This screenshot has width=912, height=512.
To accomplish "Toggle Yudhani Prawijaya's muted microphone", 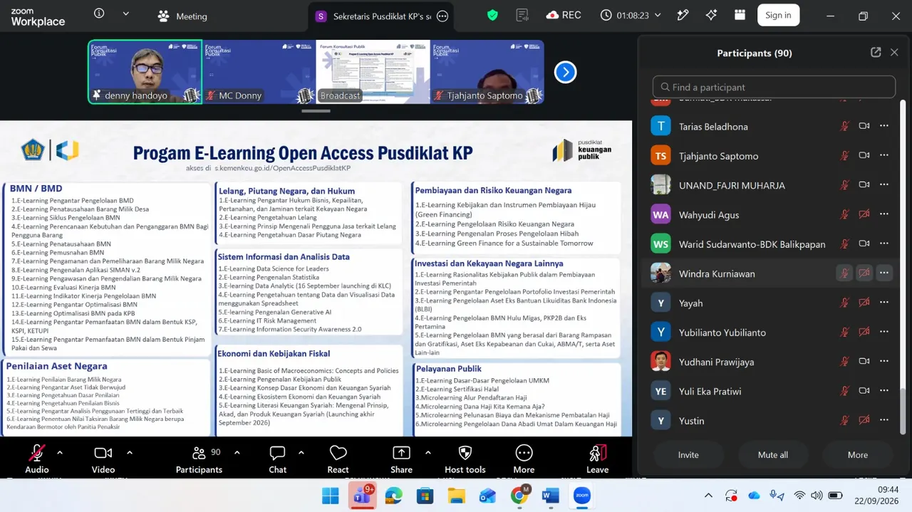I will [844, 362].
